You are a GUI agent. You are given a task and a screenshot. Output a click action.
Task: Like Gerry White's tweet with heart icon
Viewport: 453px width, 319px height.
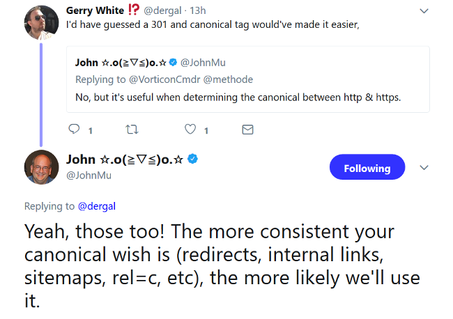point(190,129)
